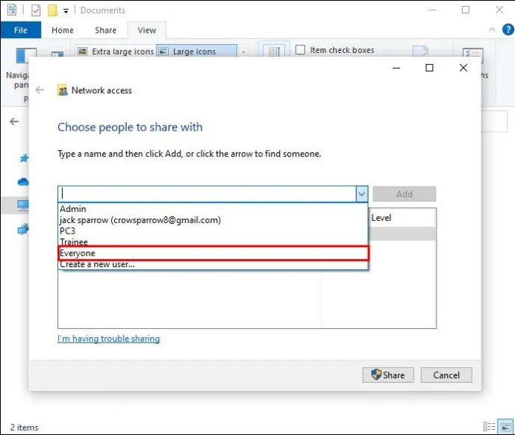Click the Help question mark icon
This screenshot has height=435, width=515.
tap(508, 30)
